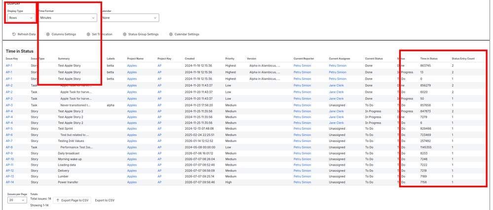This screenshot has height=210, width=493.
Task: Open issue link AP-5
Action: [x=9, y=128]
